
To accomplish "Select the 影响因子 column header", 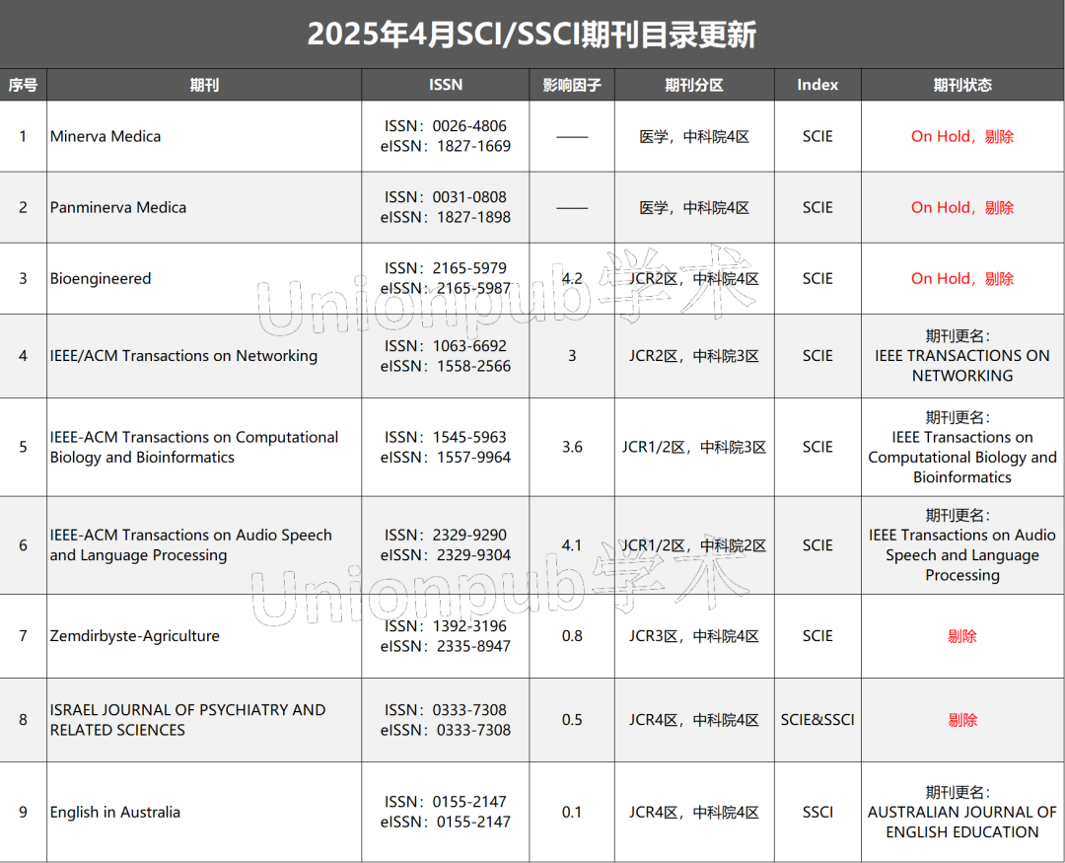I will tap(572, 85).
